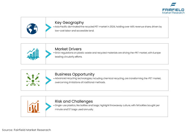Click the globe icon for Key Geography
The image size is (189, 132).
32,29
